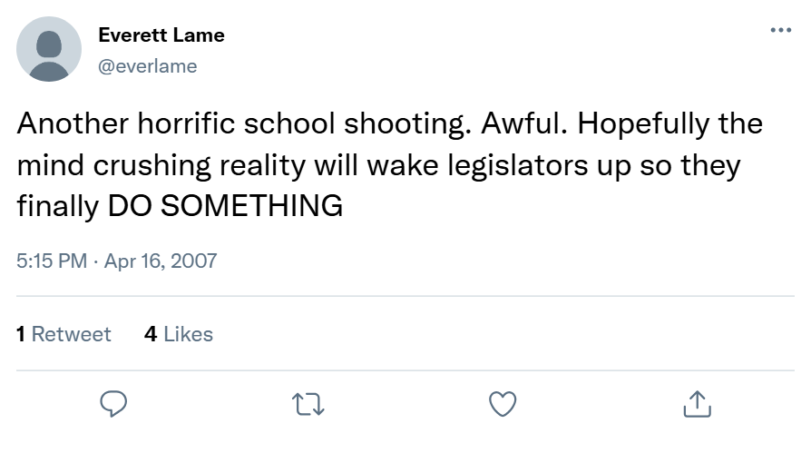Like the tweet with the heart icon
Screen dimensions: 811x453
(x=502, y=402)
